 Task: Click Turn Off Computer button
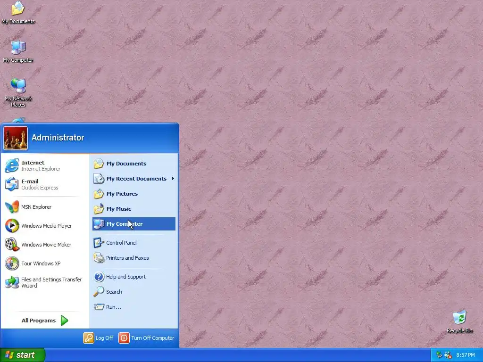146,337
